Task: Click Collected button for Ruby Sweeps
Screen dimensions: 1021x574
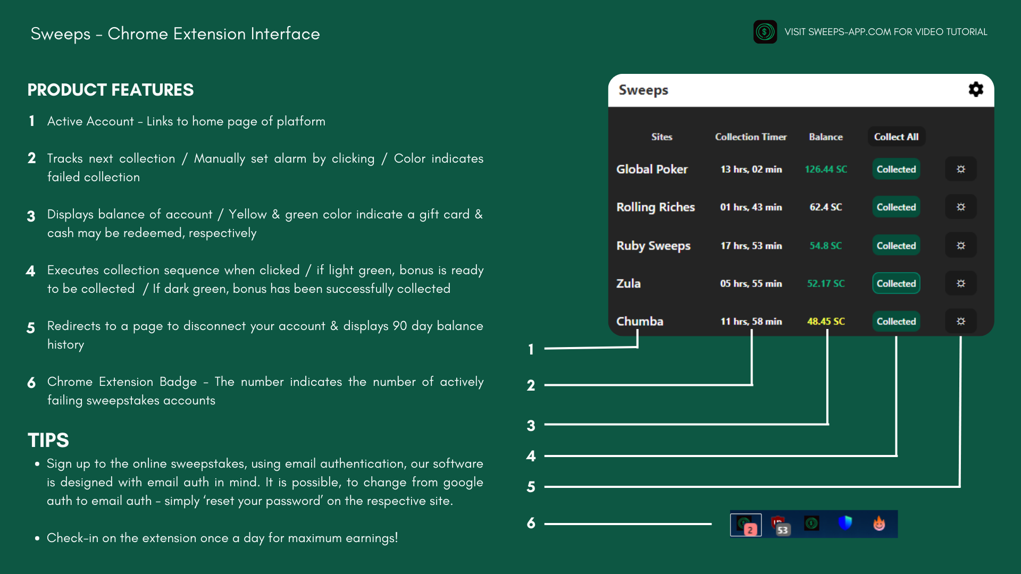Action: [896, 246]
